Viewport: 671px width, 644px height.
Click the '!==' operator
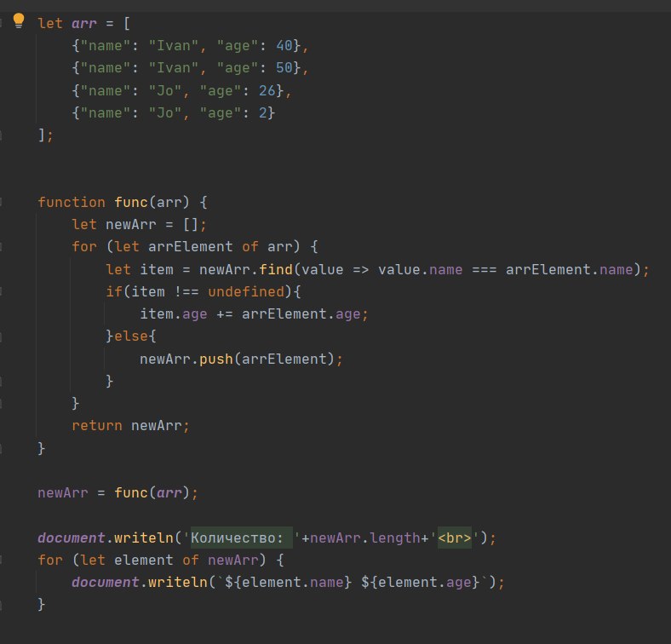point(186,291)
